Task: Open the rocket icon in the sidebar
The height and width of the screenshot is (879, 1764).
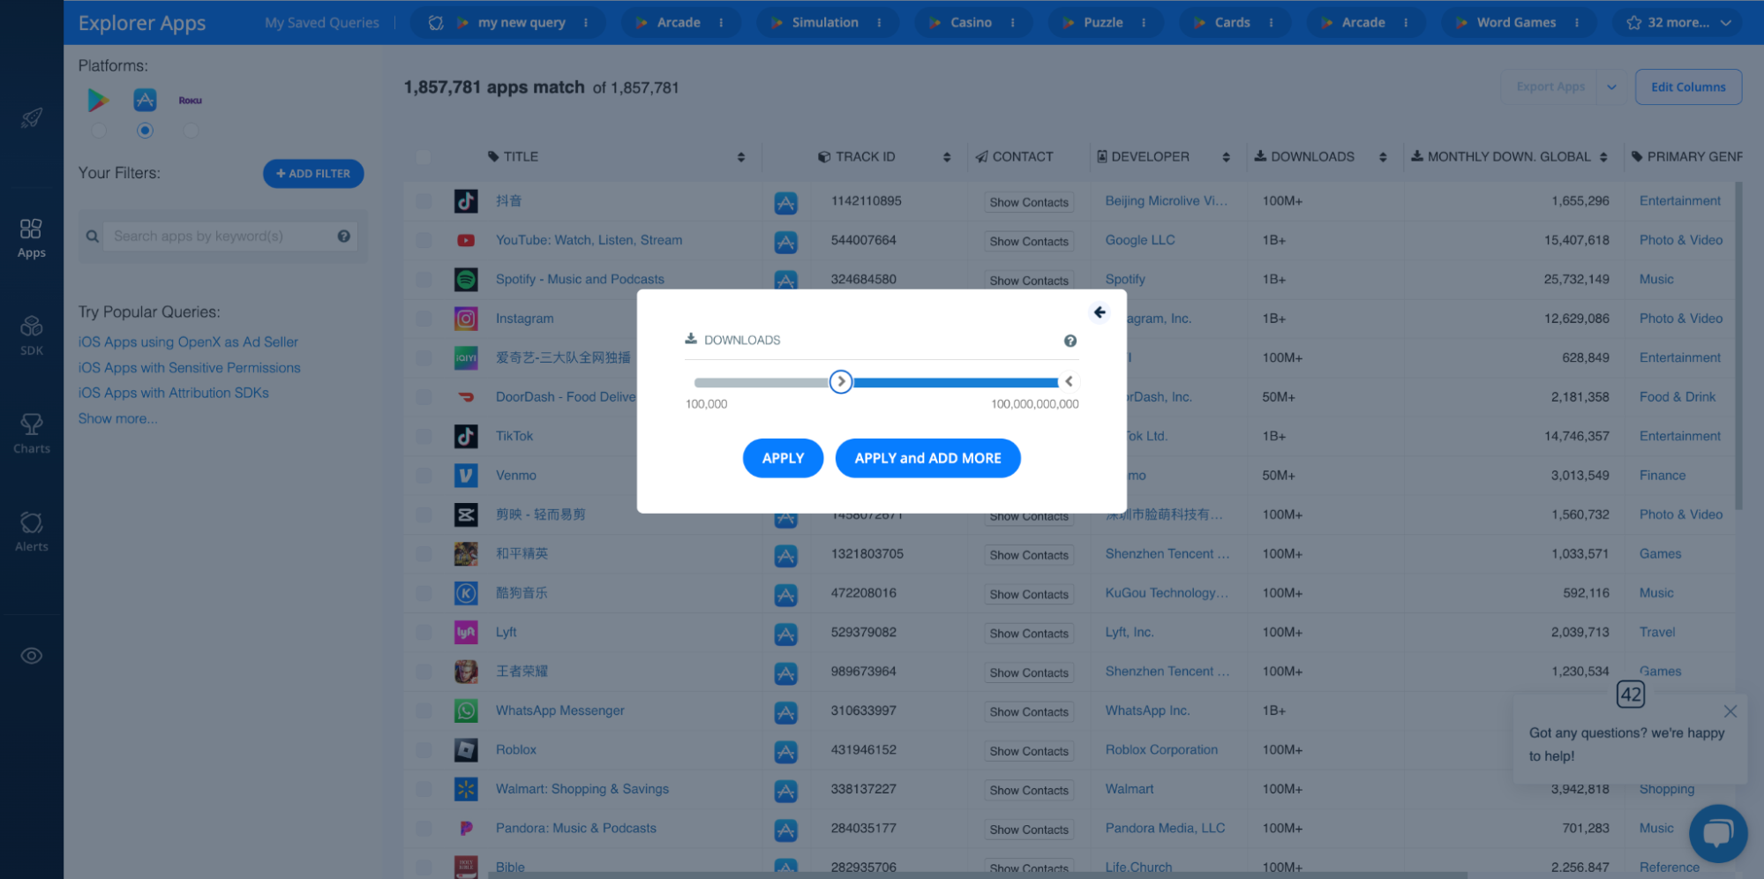Action: (x=32, y=117)
